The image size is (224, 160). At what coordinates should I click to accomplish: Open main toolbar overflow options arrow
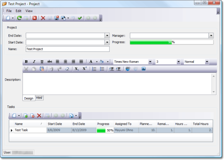(x=101, y=20)
